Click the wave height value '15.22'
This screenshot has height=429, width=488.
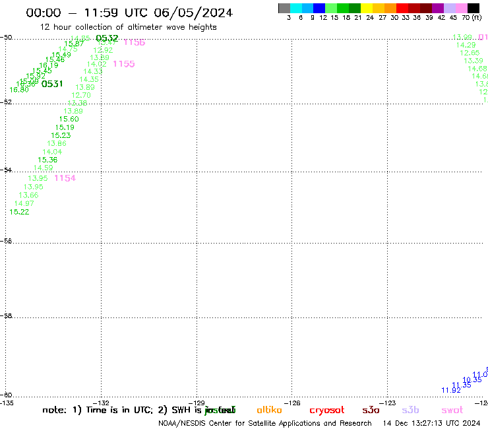[19, 212]
